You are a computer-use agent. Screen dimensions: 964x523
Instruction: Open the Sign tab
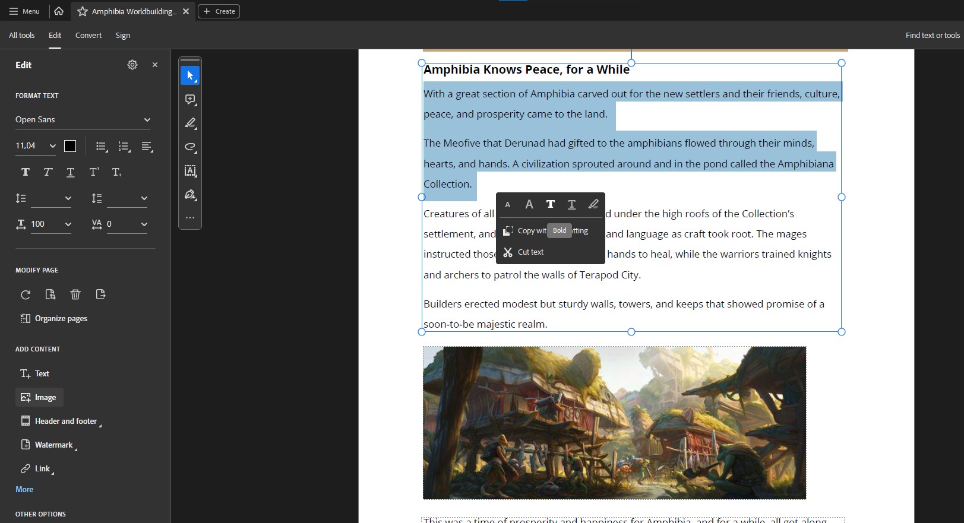coord(123,36)
